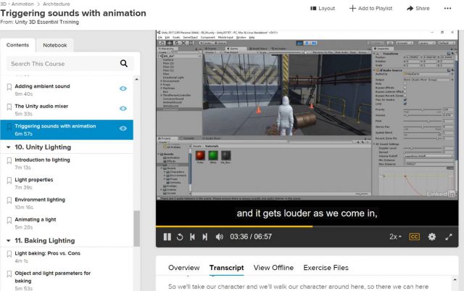Bookmark Object and light parameters lesson
The width and height of the screenshot is (464, 291).
coord(9,274)
